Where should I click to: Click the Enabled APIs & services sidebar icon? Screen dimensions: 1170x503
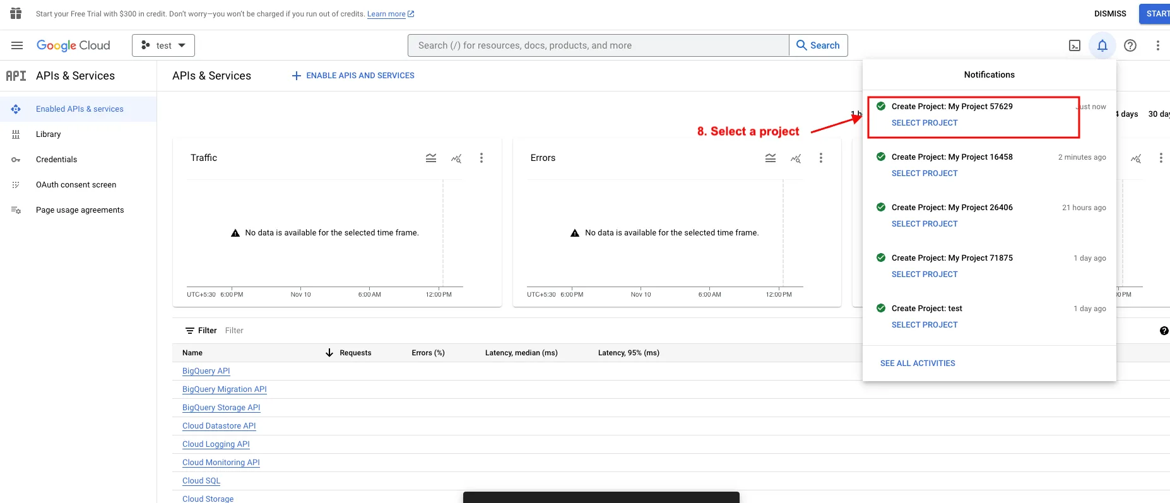(x=16, y=109)
